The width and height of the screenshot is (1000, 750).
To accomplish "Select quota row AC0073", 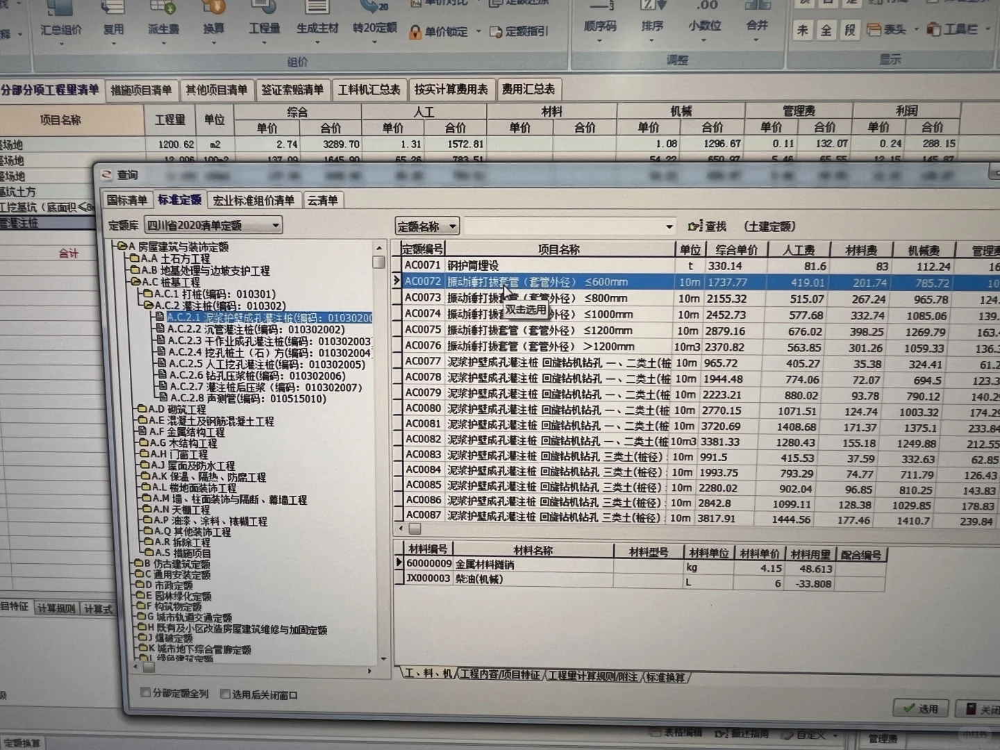I will click(x=700, y=299).
